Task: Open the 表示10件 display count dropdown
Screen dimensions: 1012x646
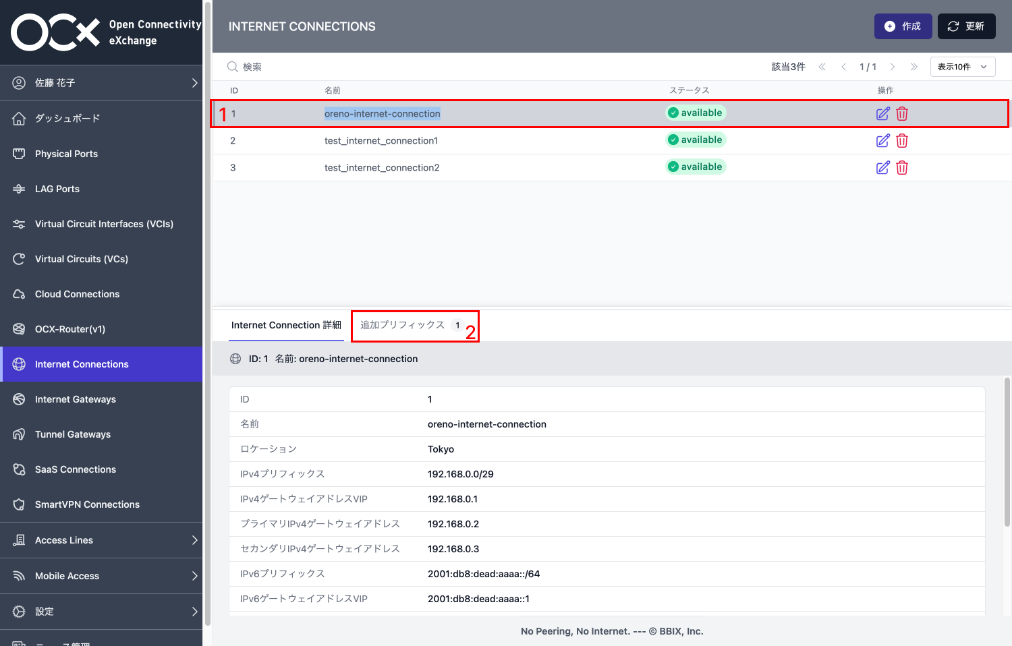Action: pyautogui.click(x=963, y=66)
